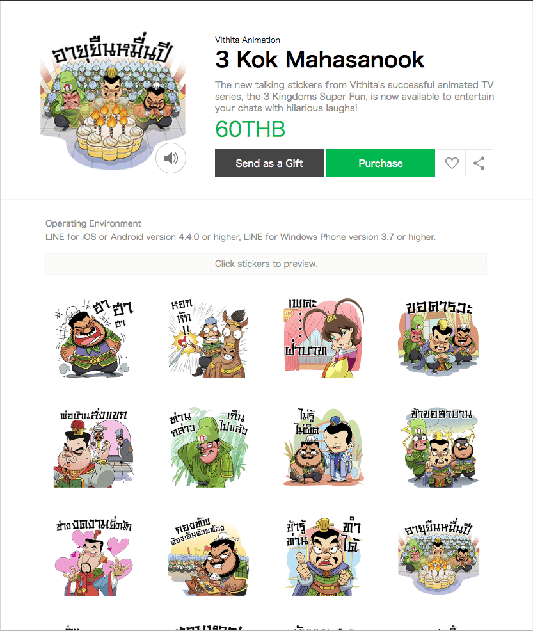533x631 pixels.
Task: Click the main birthday cake sticker image
Action: coord(113,100)
